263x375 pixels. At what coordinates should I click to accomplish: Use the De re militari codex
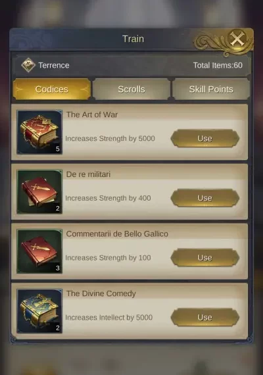[205, 198]
